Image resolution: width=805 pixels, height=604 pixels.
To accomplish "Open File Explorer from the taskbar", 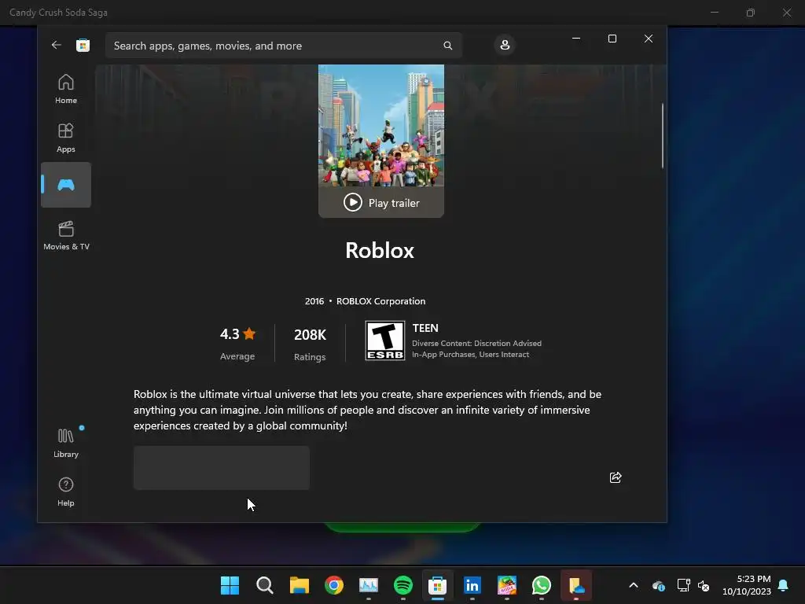I will [300, 585].
